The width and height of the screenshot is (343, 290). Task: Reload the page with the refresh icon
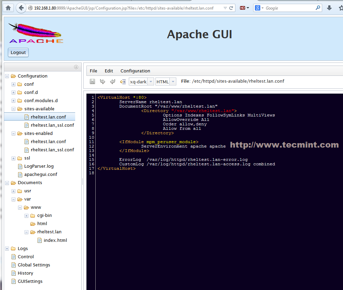click(x=231, y=8)
